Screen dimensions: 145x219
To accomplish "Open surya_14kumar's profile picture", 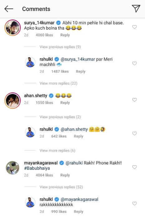I will tap(13, 28).
